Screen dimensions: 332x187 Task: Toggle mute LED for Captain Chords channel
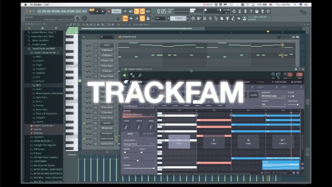click(x=84, y=139)
